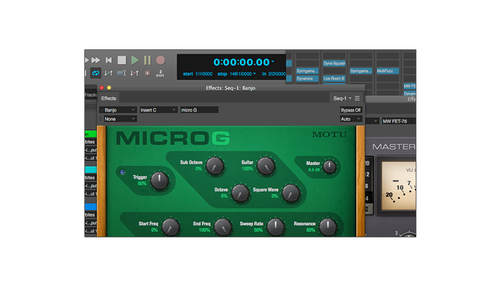The image size is (500, 286).
Task: Click the Master 0.0 dB value readout
Action: [314, 170]
